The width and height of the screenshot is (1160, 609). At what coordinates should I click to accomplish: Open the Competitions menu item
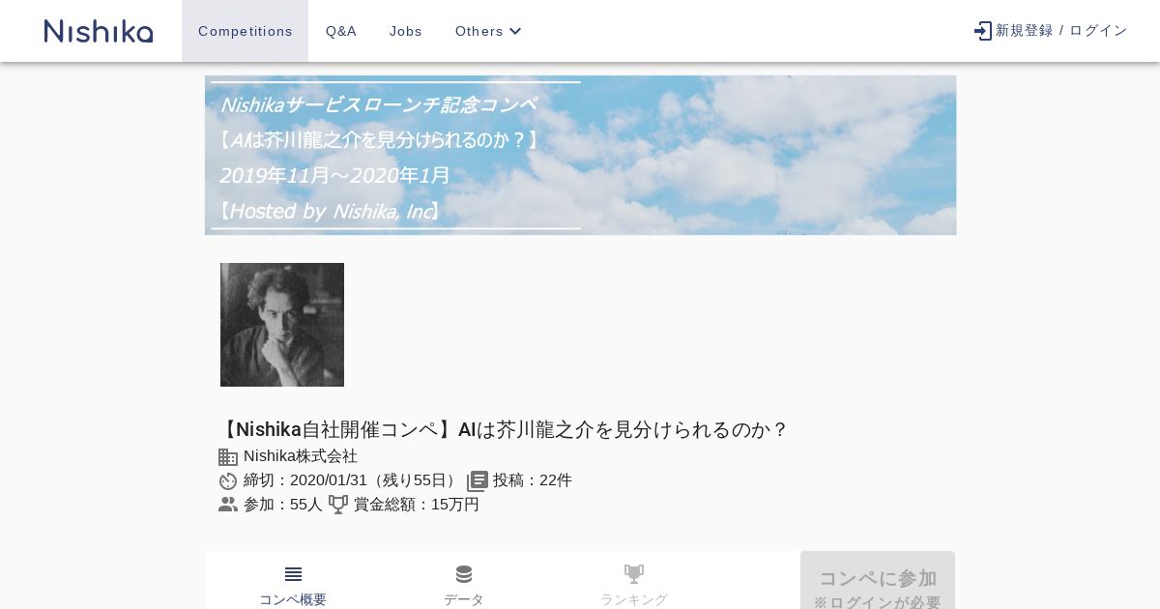[x=245, y=31]
